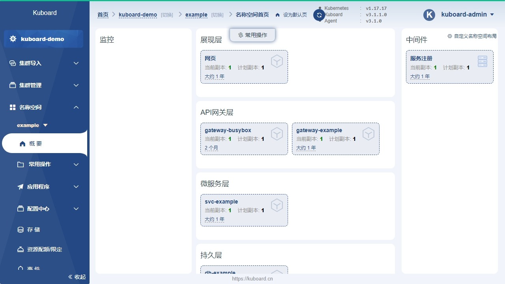Viewport: 505px width, 284px height.
Task: Expand the 集群管理 menu chevron
Action: (x=76, y=85)
